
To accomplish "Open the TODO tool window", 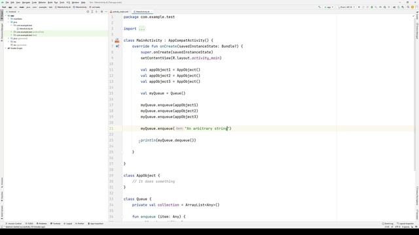I will click(29, 223).
